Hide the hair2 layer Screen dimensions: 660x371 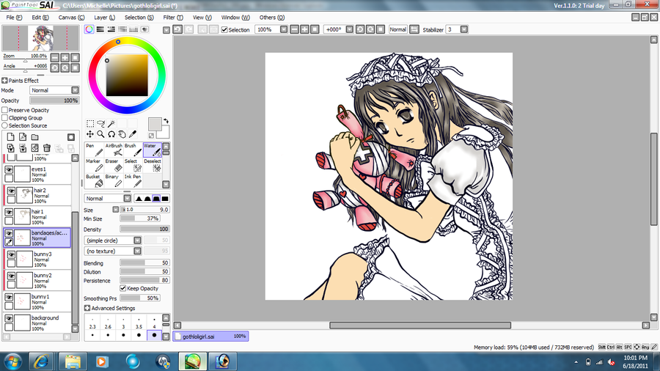coord(11,191)
